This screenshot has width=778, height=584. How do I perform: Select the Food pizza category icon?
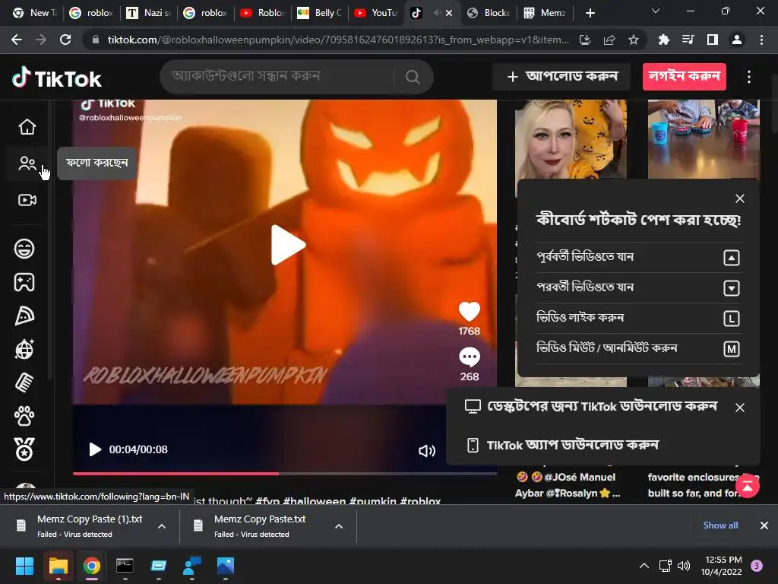point(24,316)
